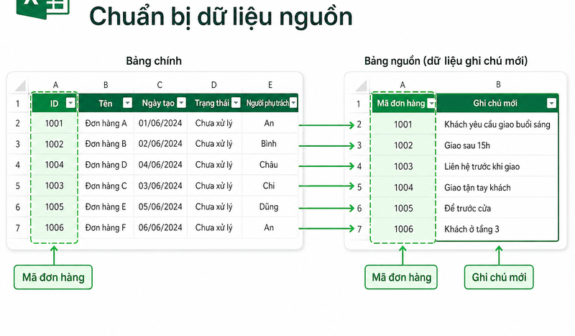Select cell Đơn hàng C
Image resolution: width=575 pixels, height=336 pixels.
106,186
